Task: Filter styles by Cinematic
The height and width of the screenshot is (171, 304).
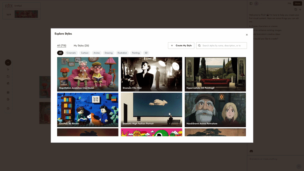Action: pyautogui.click(x=71, y=53)
